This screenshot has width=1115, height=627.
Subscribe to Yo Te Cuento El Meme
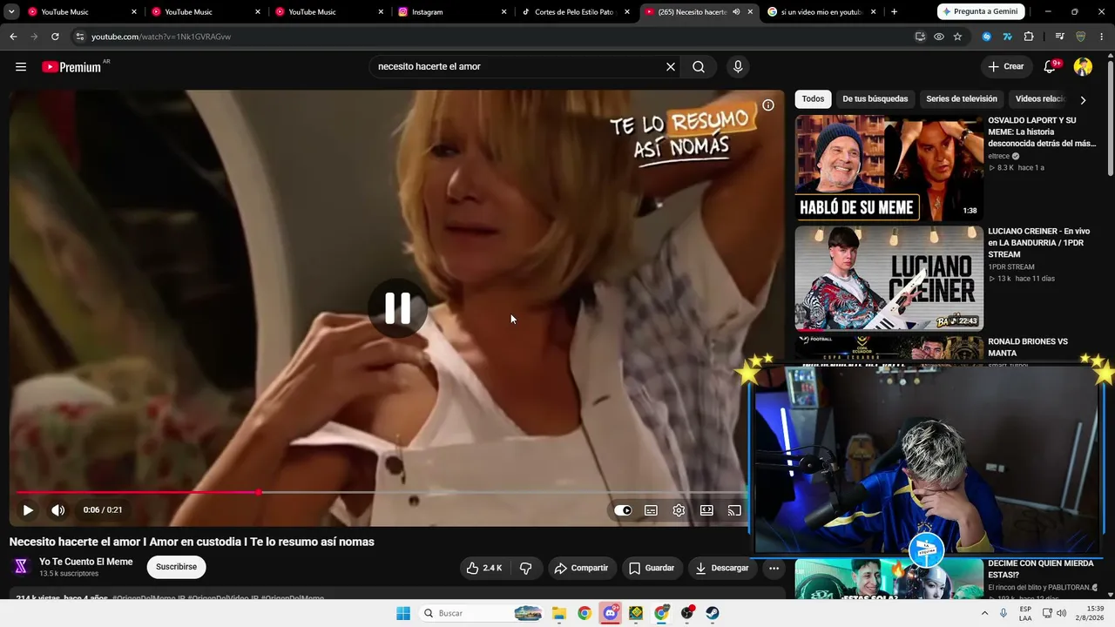point(176,567)
